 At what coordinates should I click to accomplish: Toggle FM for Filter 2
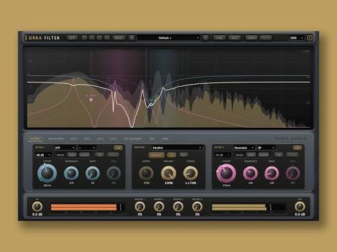[x=279, y=155]
